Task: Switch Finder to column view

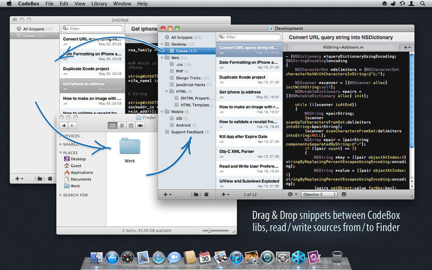Action: coord(131,126)
